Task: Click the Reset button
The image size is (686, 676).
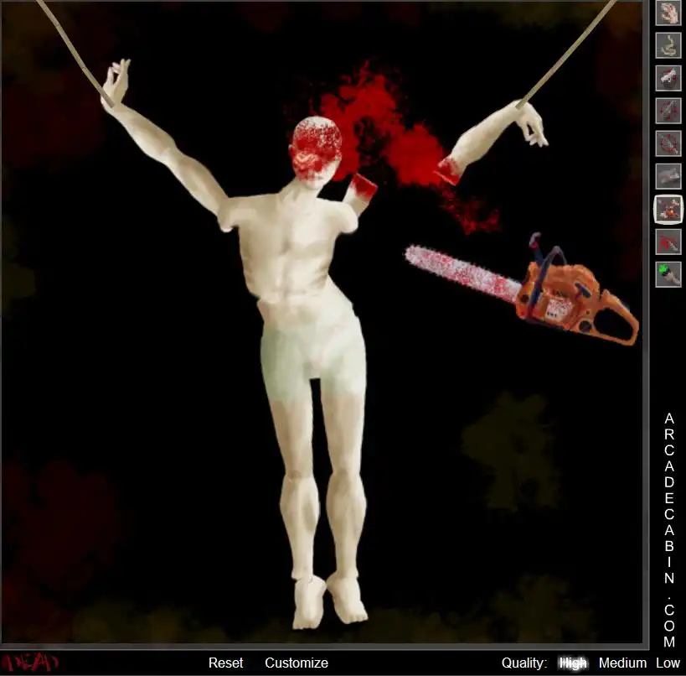Action: [x=225, y=663]
